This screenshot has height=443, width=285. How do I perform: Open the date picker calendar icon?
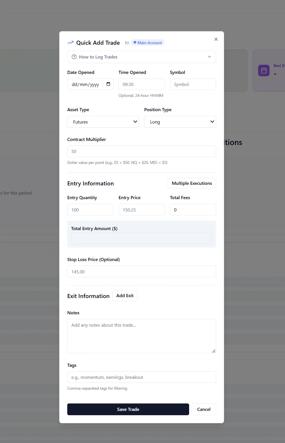pos(108,84)
